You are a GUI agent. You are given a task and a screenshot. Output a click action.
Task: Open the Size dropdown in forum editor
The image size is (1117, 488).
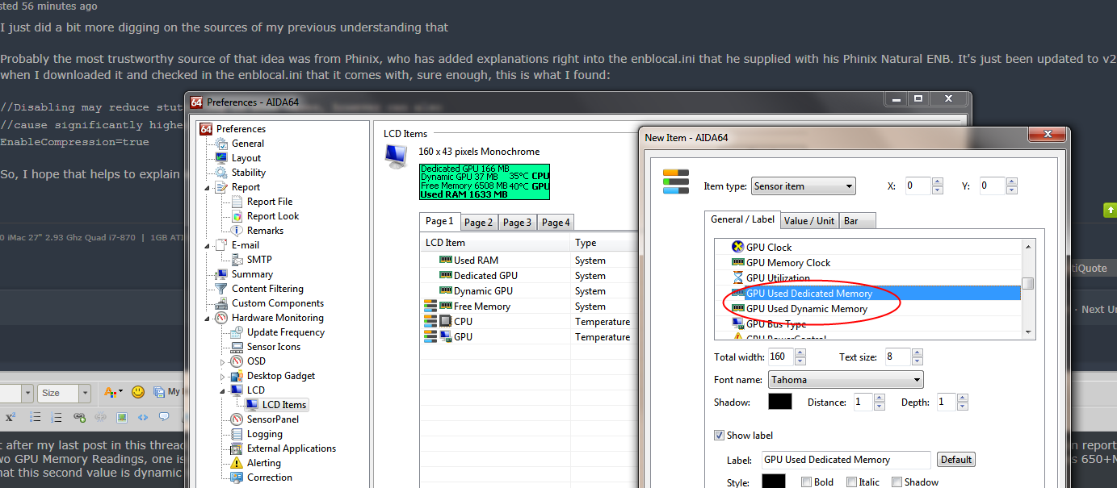point(65,393)
